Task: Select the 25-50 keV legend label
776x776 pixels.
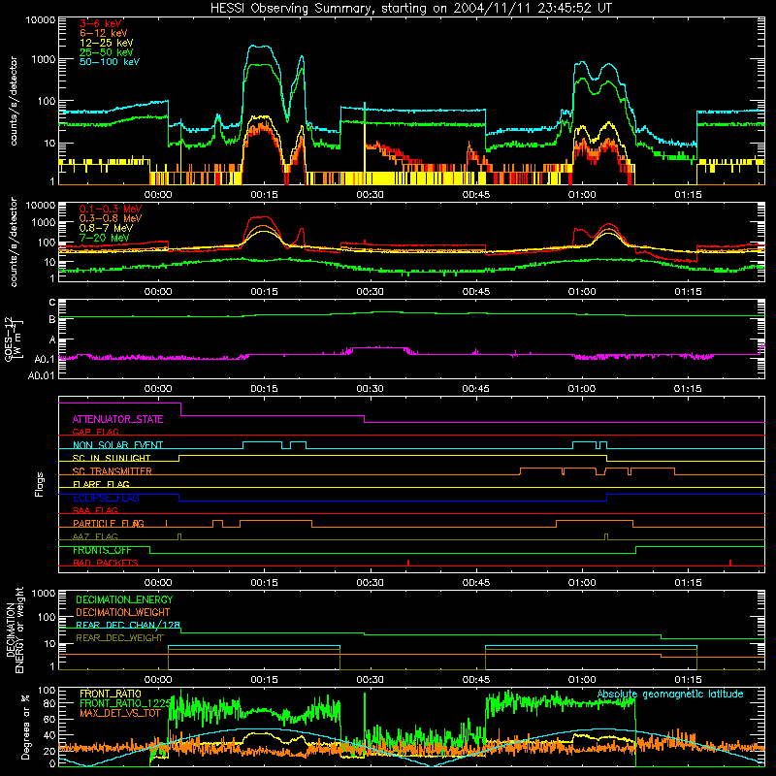Action: click(107, 52)
